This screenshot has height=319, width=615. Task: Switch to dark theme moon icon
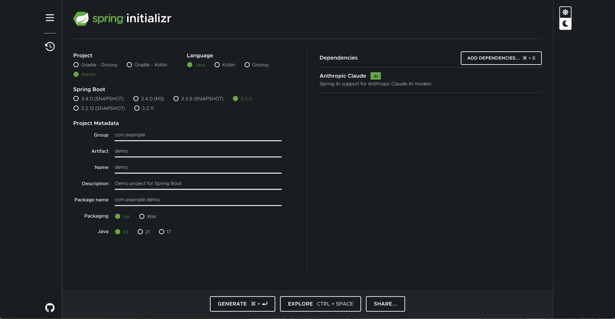click(565, 24)
